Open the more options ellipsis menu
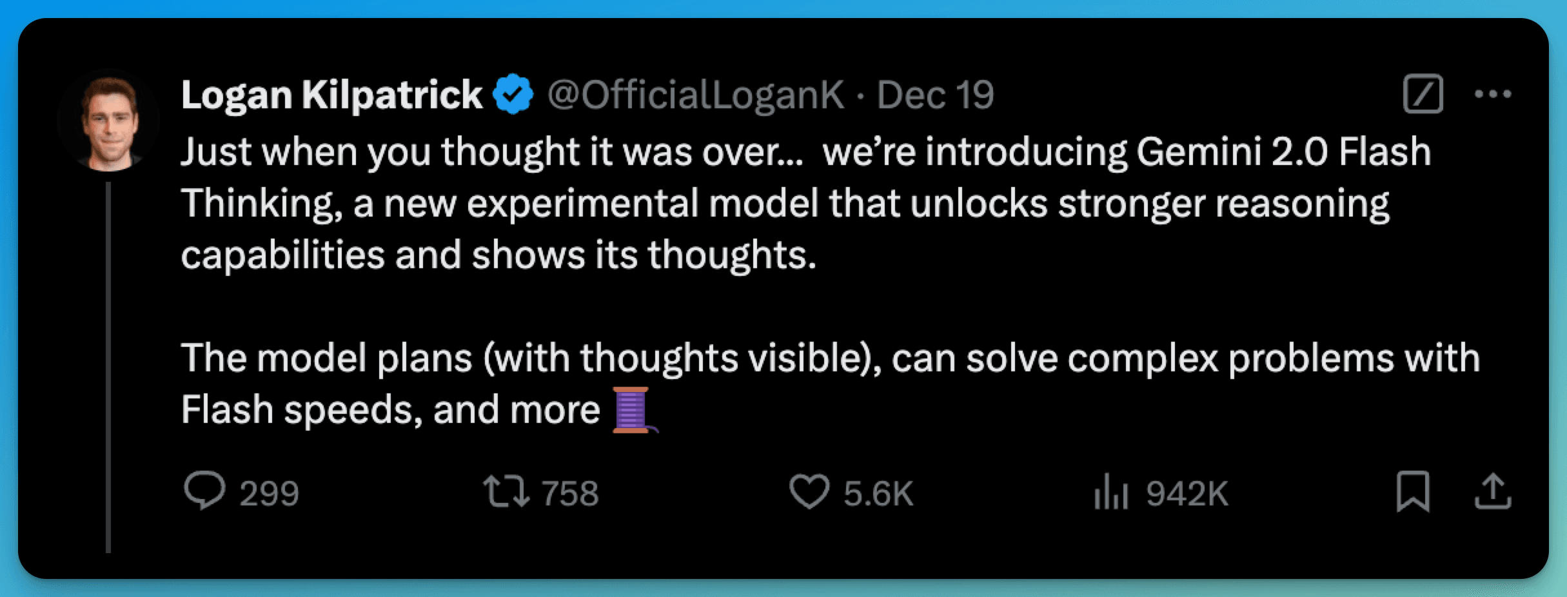This screenshot has height=597, width=1567. coord(1494,93)
